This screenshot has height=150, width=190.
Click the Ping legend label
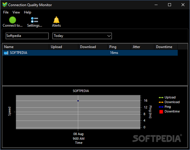point(168,107)
